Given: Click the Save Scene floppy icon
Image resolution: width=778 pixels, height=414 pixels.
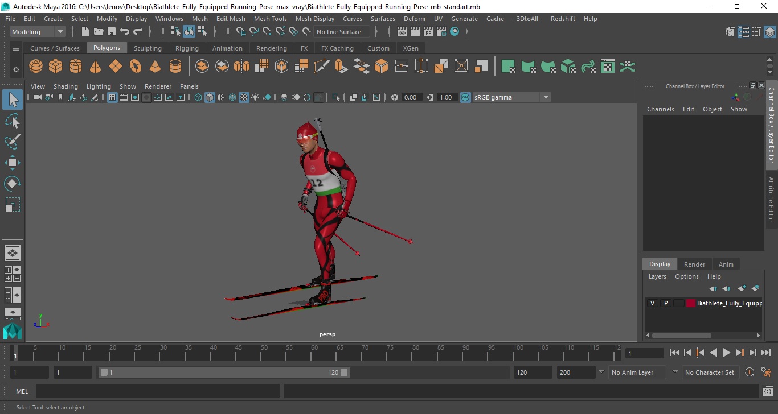Looking at the screenshot, I should coord(112,32).
